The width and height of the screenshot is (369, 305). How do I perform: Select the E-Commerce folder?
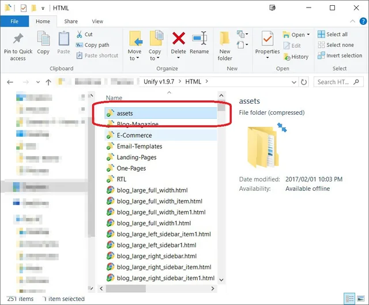point(161,135)
